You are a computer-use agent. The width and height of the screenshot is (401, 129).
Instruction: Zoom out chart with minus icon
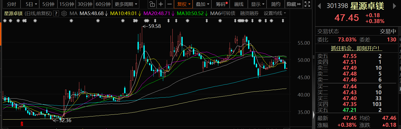coord(169,4)
